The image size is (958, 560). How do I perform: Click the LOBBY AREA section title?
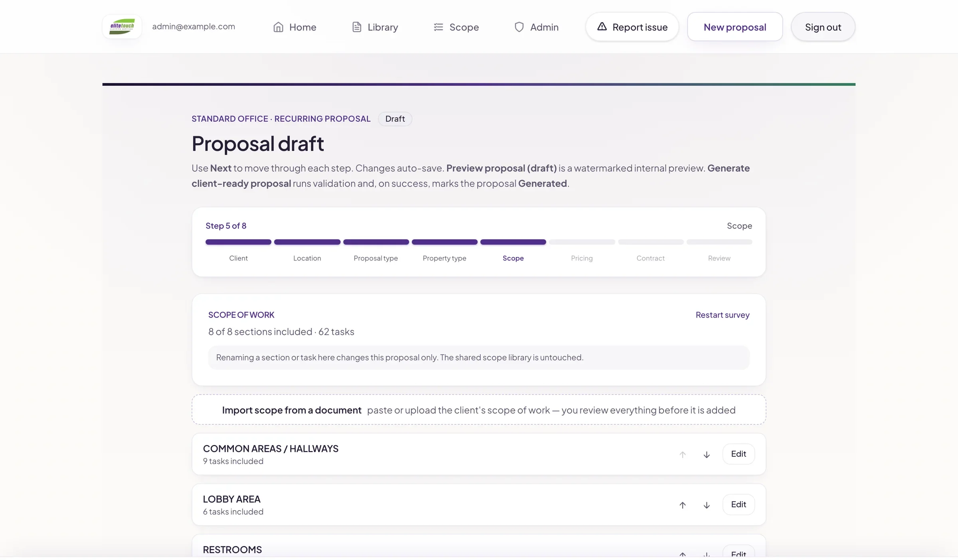[x=232, y=499]
